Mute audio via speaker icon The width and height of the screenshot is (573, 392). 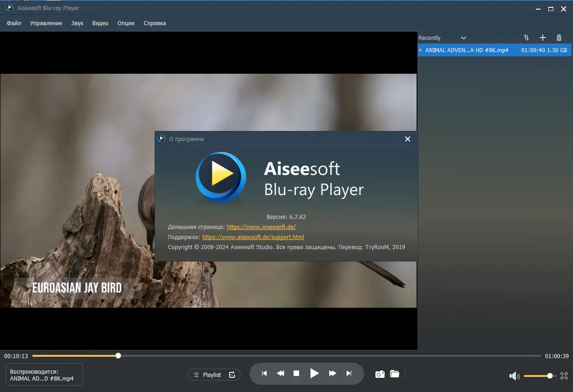(x=514, y=376)
